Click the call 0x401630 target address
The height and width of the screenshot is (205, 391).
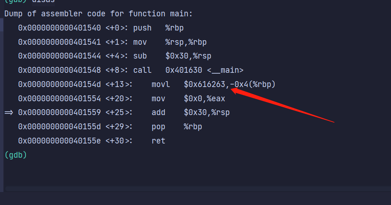click(184, 70)
